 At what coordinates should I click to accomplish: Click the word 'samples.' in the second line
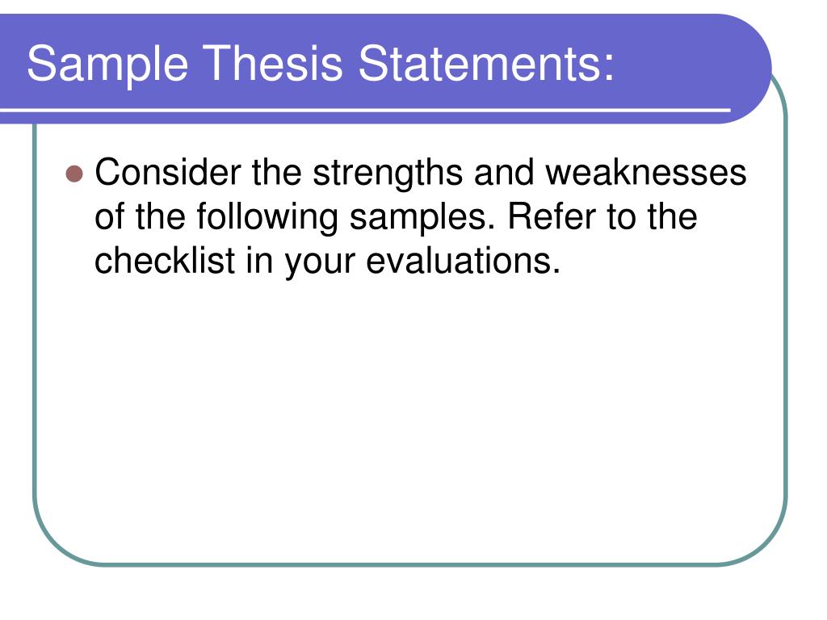pyautogui.click(x=422, y=217)
